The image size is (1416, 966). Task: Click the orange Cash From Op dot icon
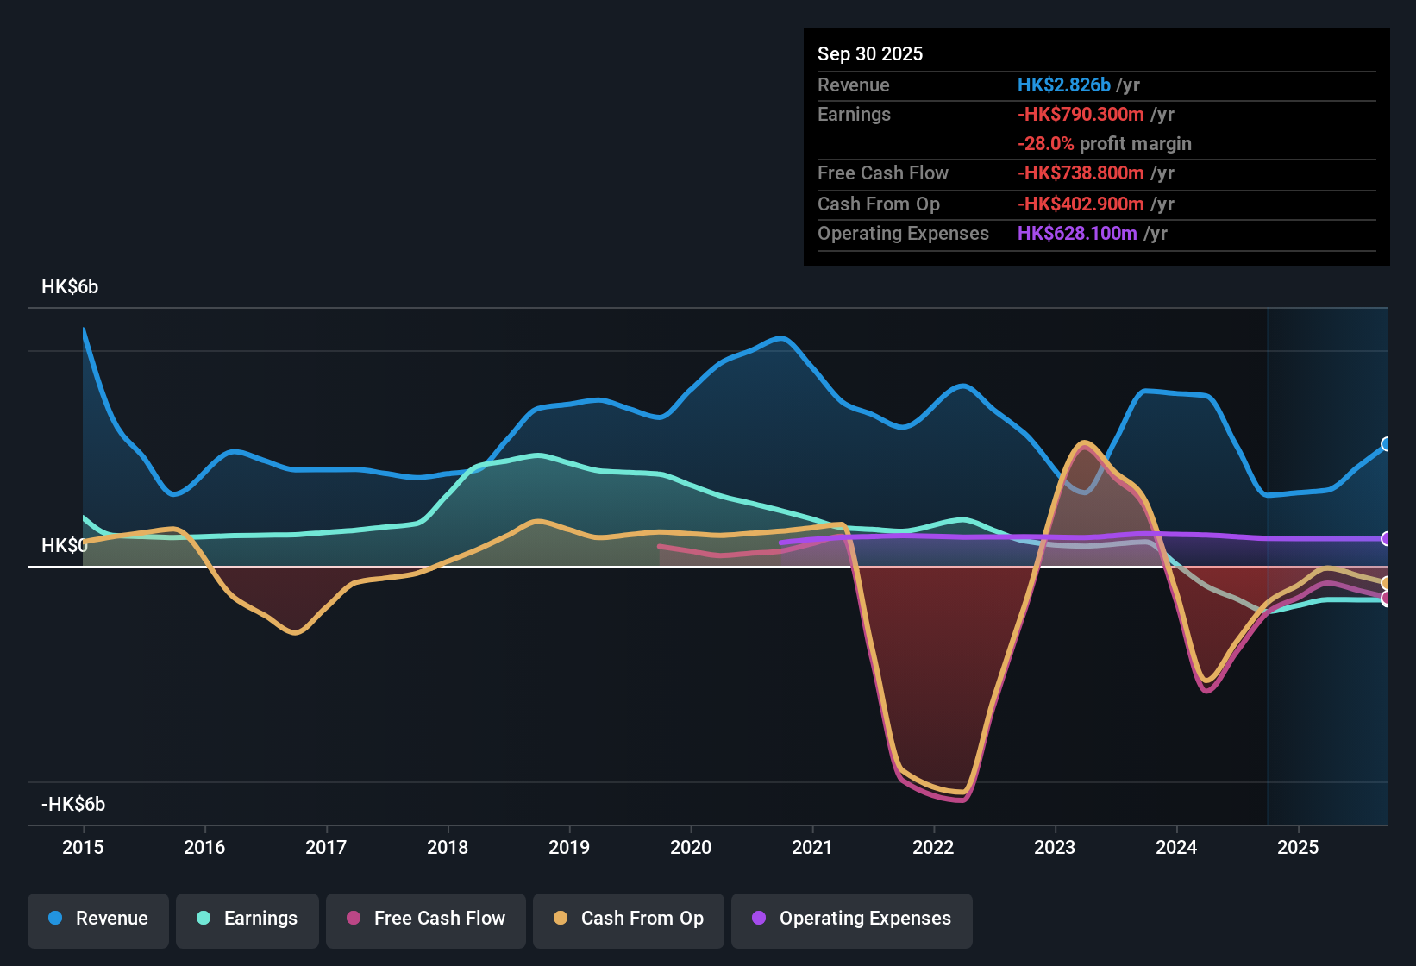coord(560,919)
